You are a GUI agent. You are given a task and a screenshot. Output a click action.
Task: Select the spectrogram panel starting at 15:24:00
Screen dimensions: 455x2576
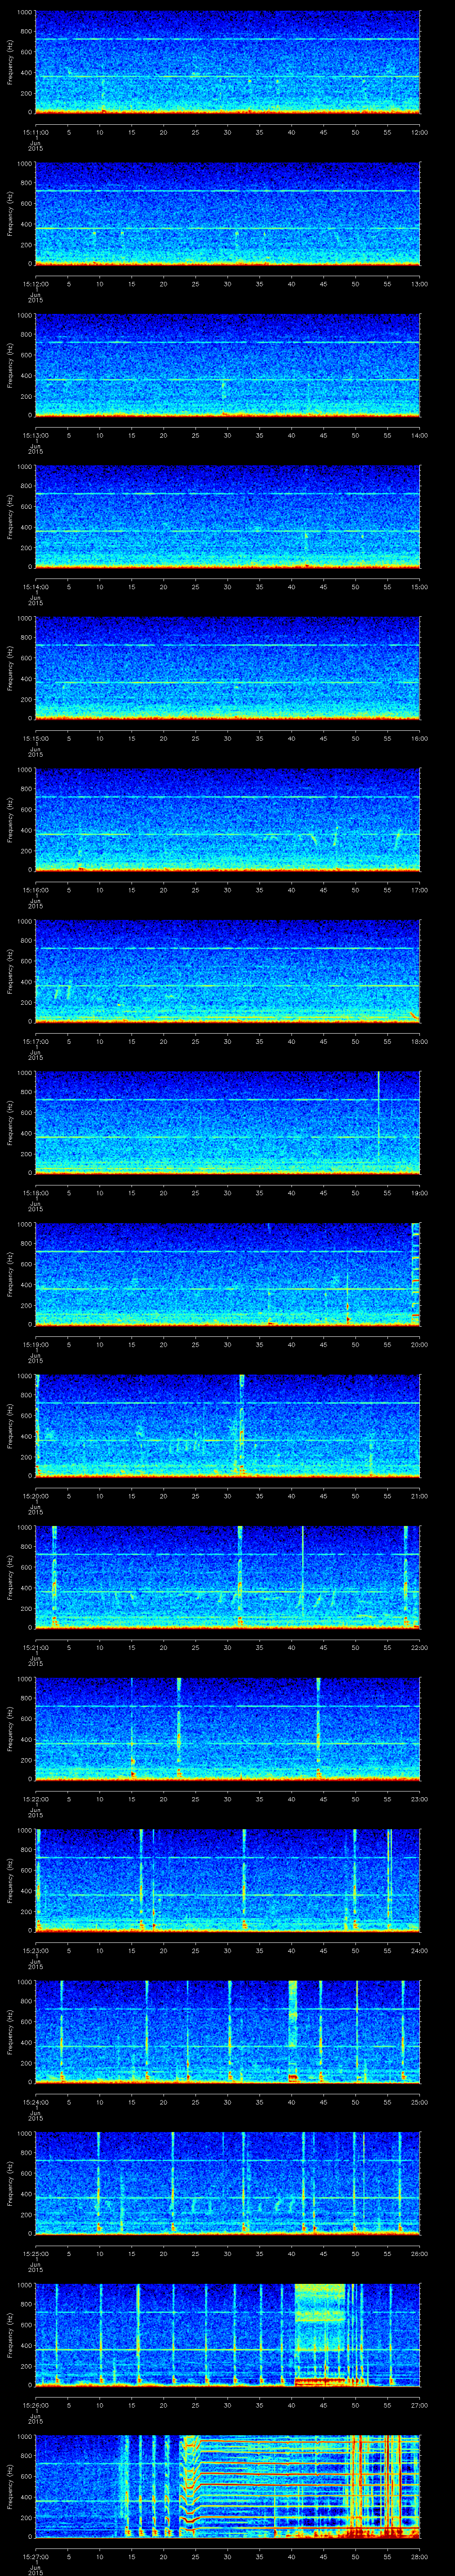coord(227,2032)
